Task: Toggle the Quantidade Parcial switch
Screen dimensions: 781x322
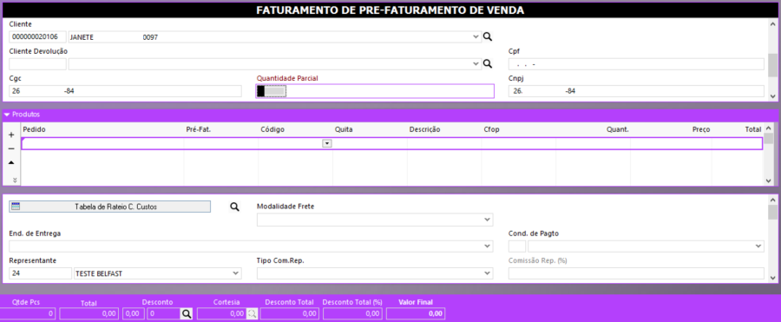Action: 272,91
